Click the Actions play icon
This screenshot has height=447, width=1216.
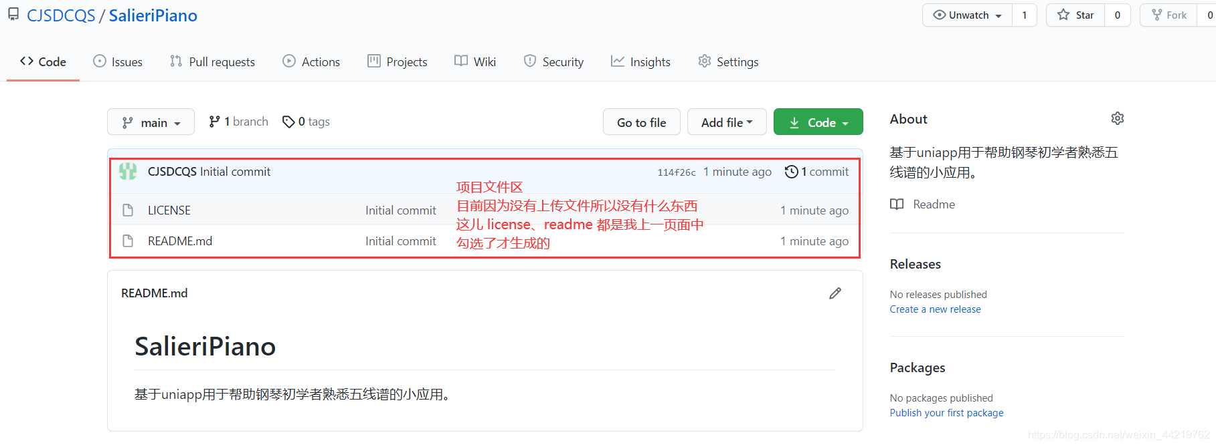[x=289, y=61]
